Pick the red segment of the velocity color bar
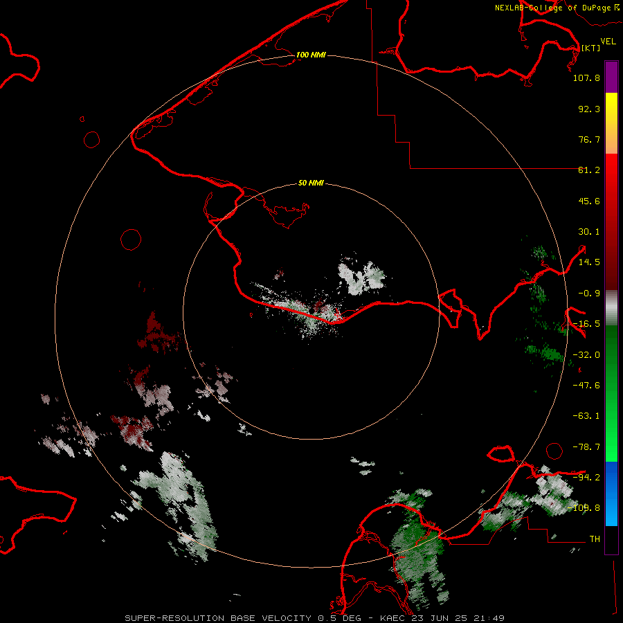 tap(611, 222)
